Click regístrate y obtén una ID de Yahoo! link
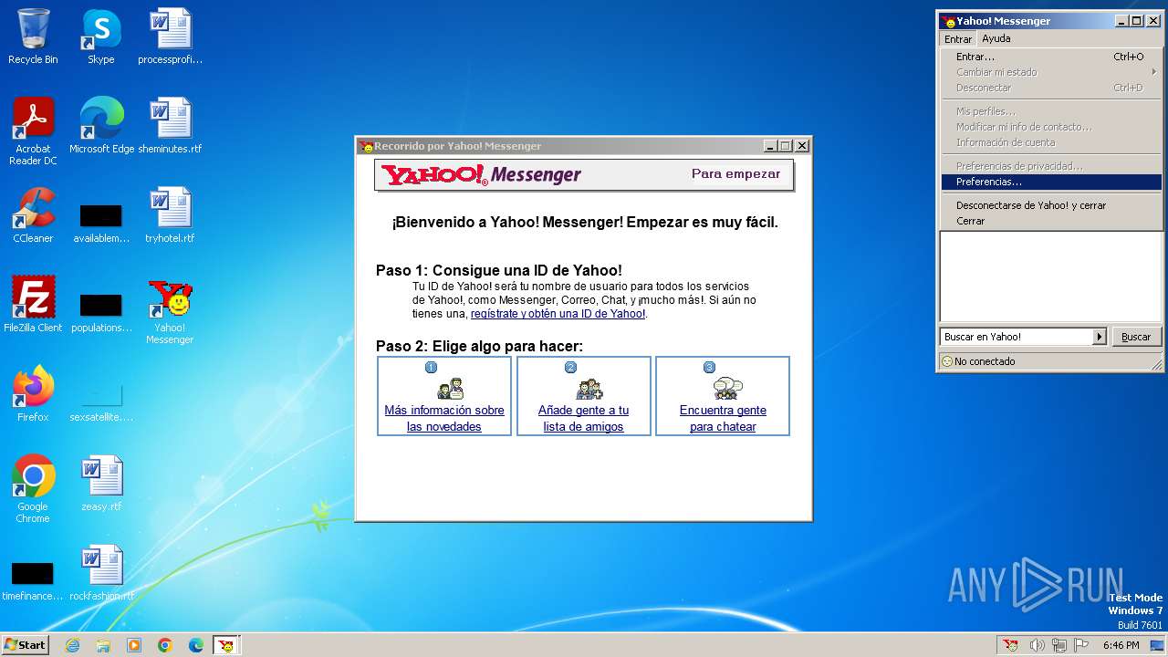1168x657 pixels. (558, 314)
